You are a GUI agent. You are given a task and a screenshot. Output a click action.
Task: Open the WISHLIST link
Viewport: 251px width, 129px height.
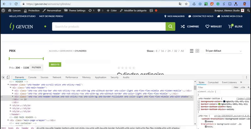214,27
